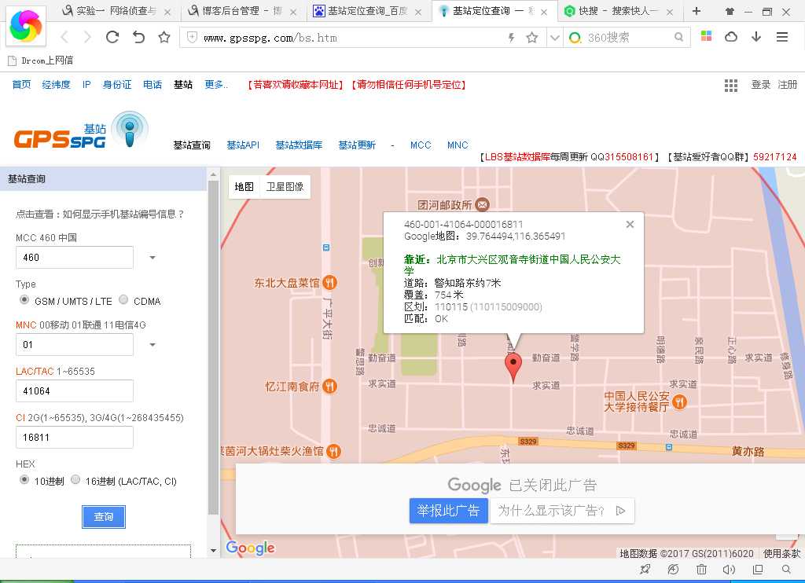Image resolution: width=805 pixels, height=583 pixels.
Task: Open the 基站API link
Action: pyautogui.click(x=243, y=145)
